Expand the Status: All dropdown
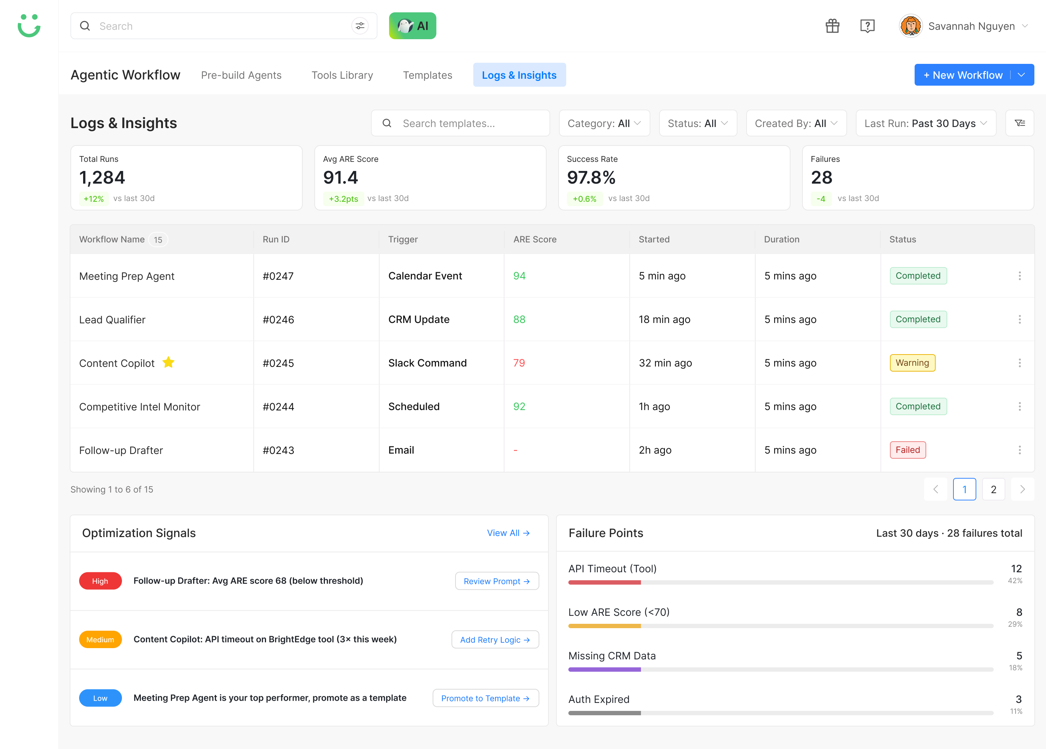1046x749 pixels. (698, 123)
